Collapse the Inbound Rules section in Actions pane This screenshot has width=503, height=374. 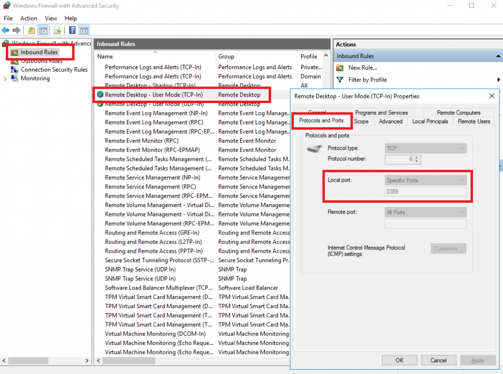point(498,56)
